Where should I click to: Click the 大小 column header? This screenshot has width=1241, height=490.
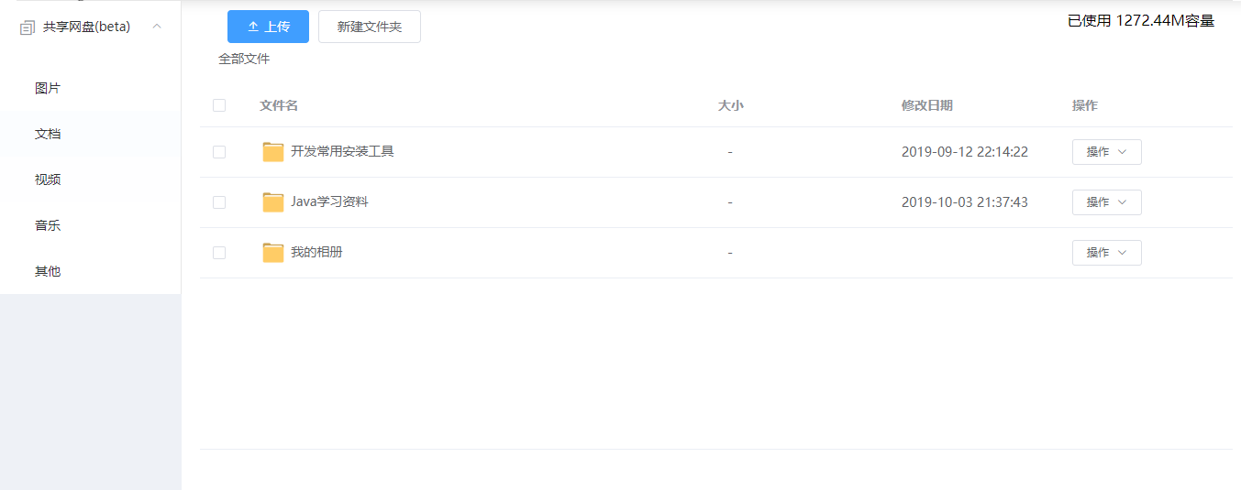[730, 105]
